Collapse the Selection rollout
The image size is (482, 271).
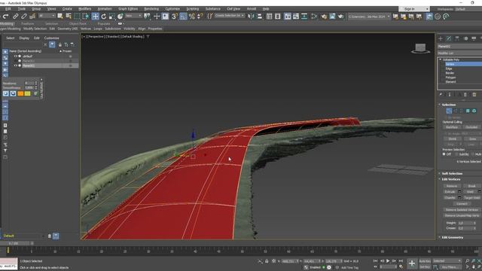[449, 105]
